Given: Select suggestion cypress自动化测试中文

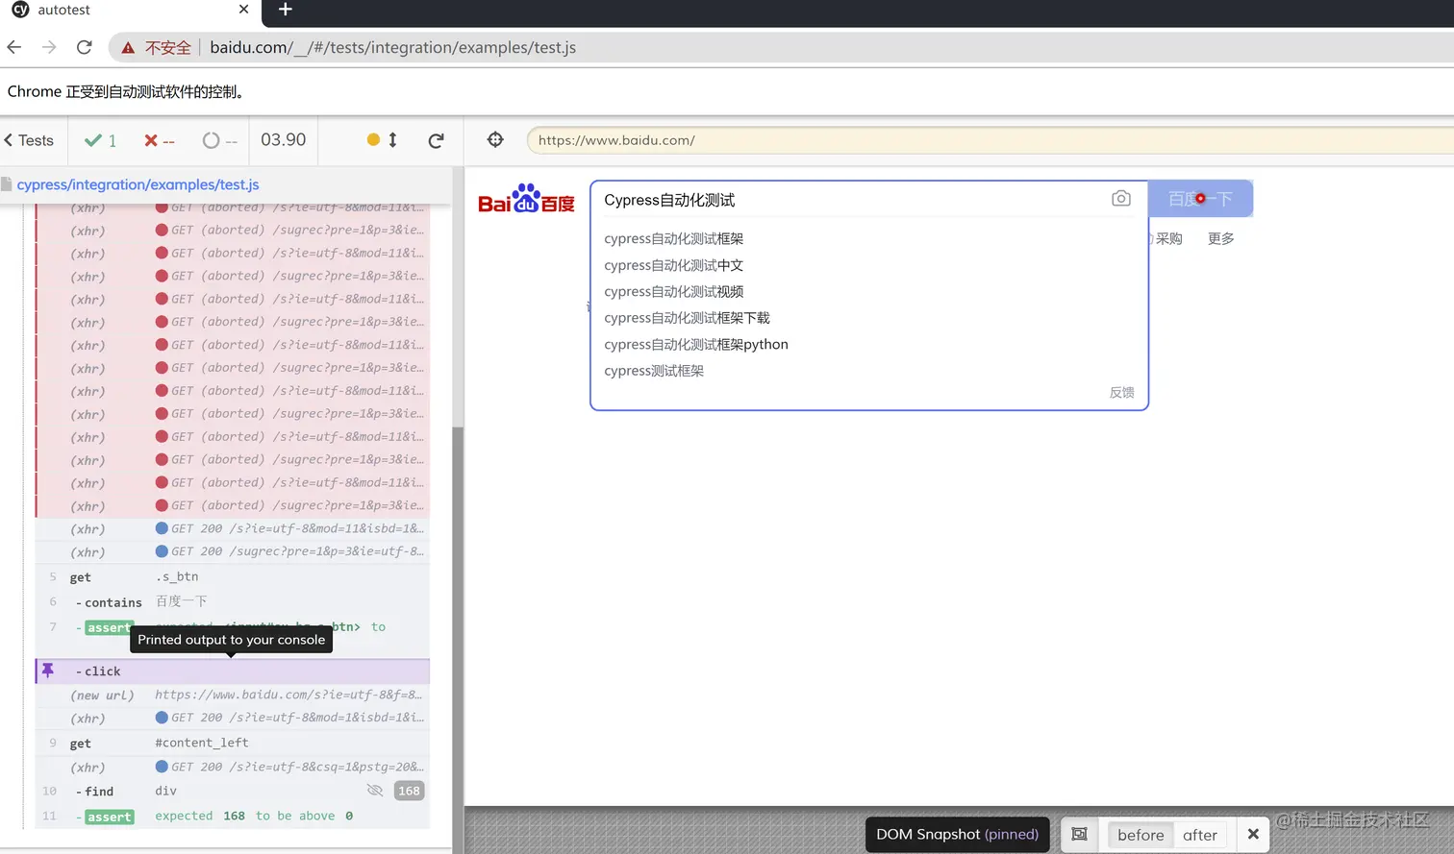Looking at the screenshot, I should coord(673,265).
